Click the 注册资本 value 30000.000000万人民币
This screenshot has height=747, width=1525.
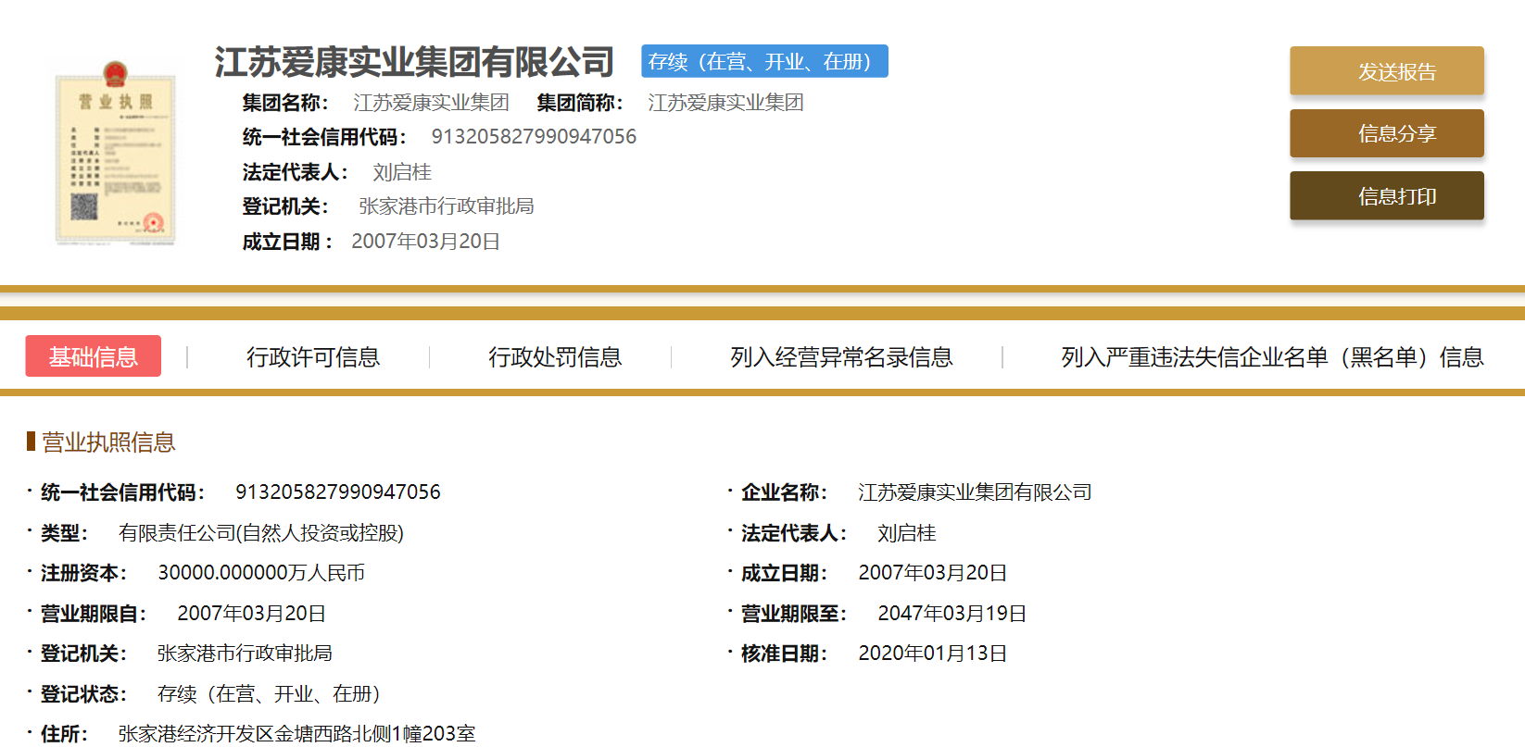[x=261, y=572]
